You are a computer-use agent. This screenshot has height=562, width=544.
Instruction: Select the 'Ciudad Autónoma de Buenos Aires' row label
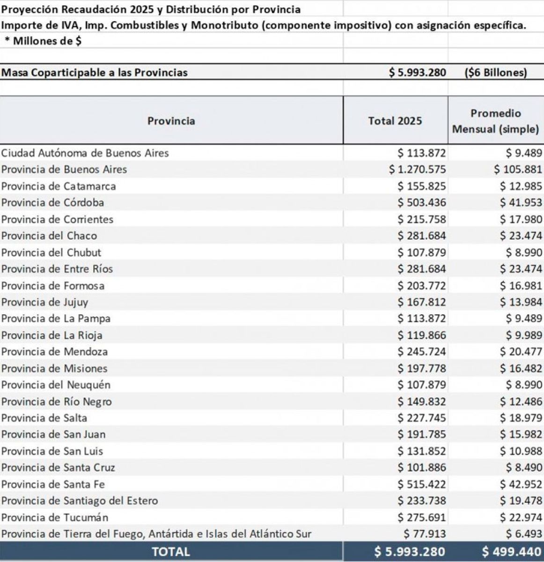[x=85, y=153]
